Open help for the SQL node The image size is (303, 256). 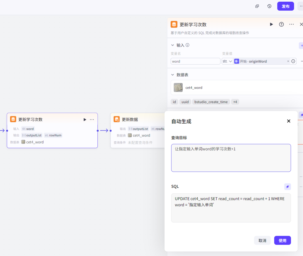point(281,24)
